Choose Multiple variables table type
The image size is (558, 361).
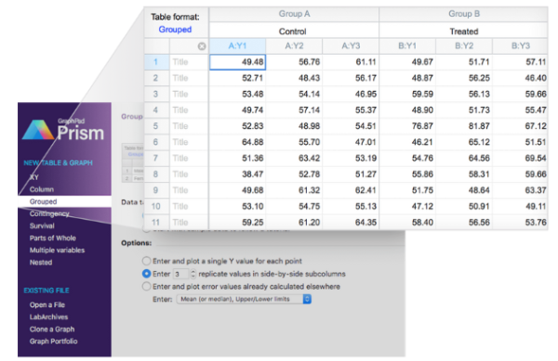[x=57, y=250]
